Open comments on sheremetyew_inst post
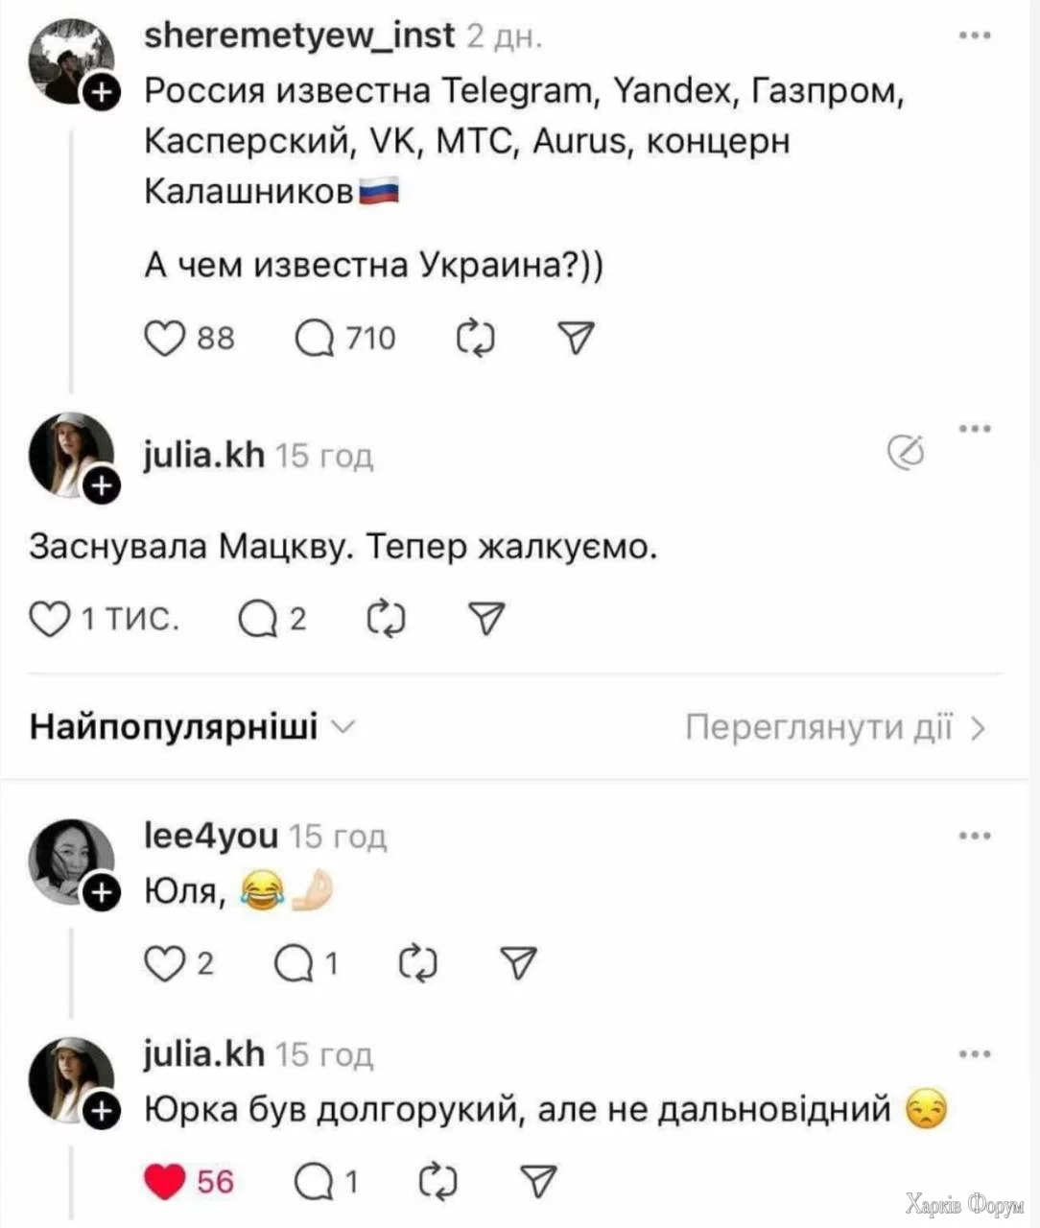The height and width of the screenshot is (1228, 1040). 315,338
